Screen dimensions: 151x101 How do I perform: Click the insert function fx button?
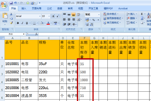coord(36,34)
